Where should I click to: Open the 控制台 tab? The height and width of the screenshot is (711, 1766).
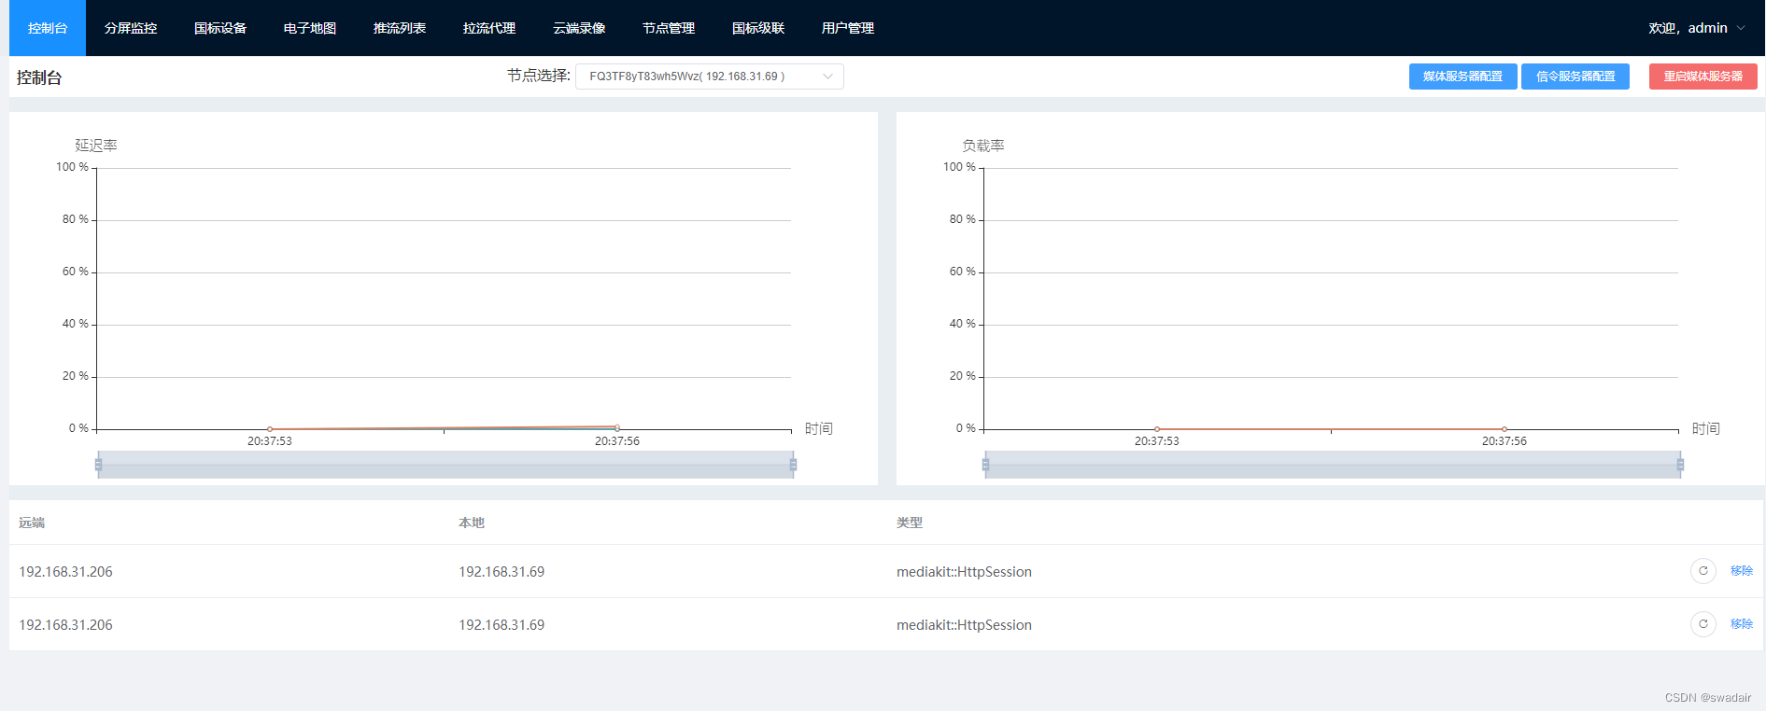coord(48,28)
